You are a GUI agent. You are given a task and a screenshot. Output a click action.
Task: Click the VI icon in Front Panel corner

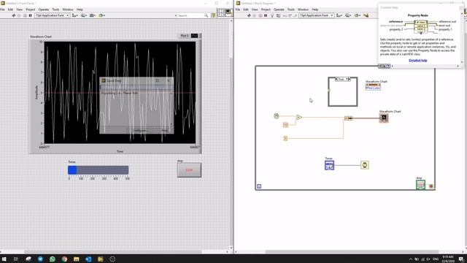pyautogui.click(x=229, y=12)
